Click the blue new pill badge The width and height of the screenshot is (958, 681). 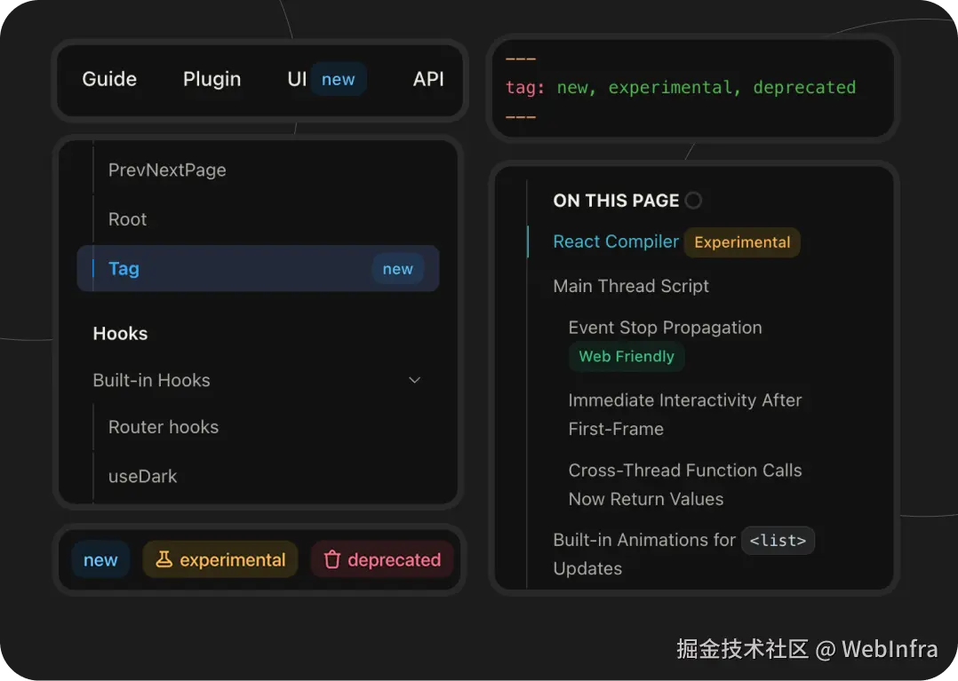(100, 559)
